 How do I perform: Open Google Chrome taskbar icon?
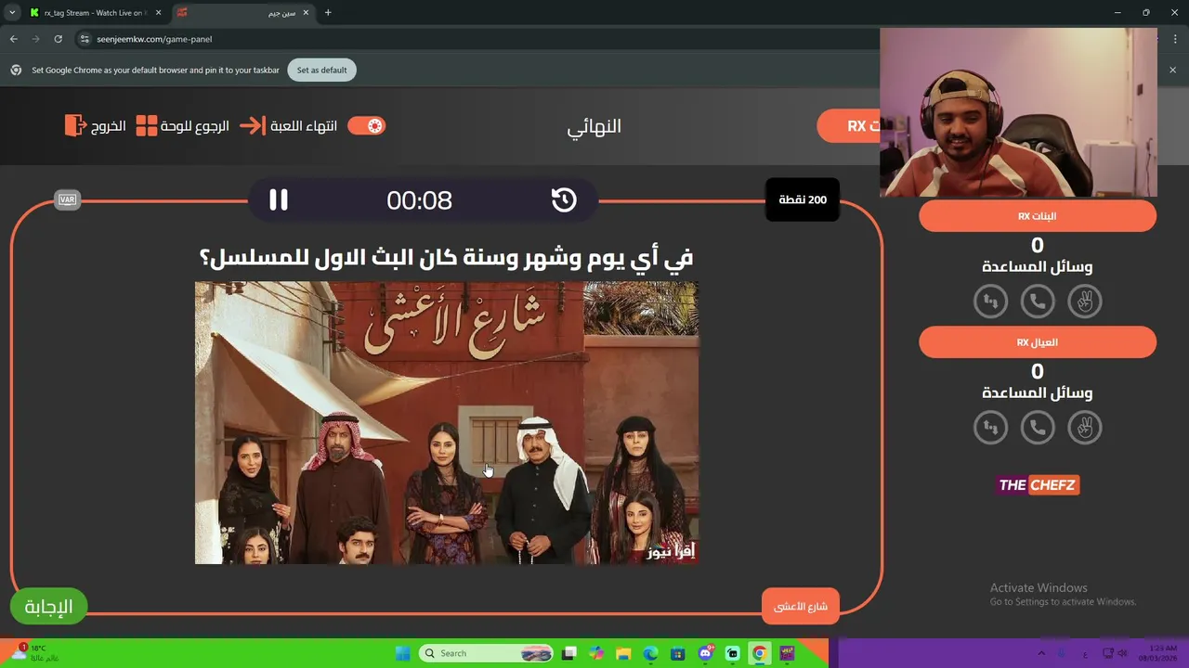pyautogui.click(x=760, y=653)
